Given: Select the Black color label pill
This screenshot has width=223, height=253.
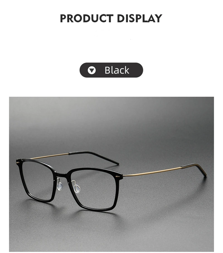Looking at the screenshot, I should pos(111,70).
